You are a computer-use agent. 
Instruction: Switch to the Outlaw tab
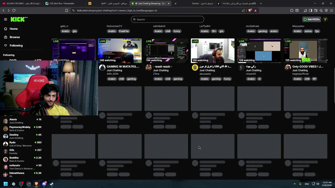click(194, 3)
